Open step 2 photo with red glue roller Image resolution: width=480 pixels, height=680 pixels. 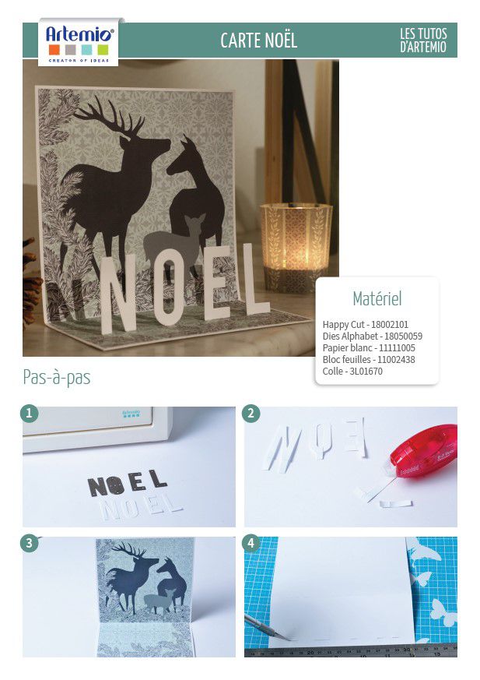click(x=350, y=467)
